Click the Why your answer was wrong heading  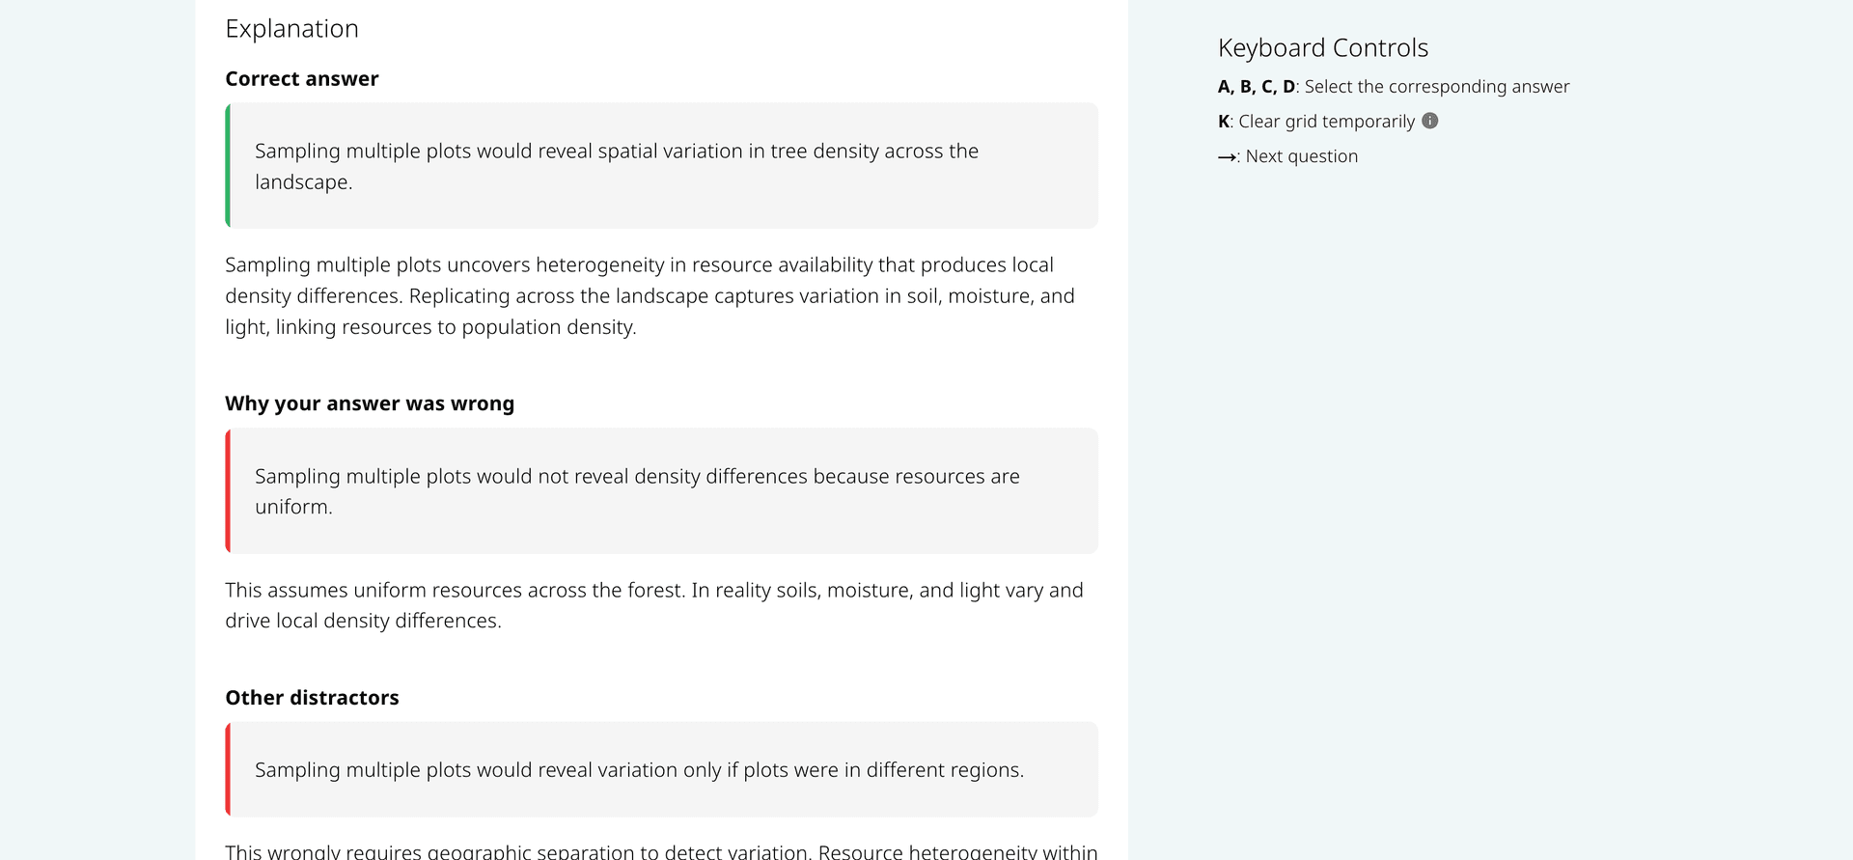tap(370, 403)
